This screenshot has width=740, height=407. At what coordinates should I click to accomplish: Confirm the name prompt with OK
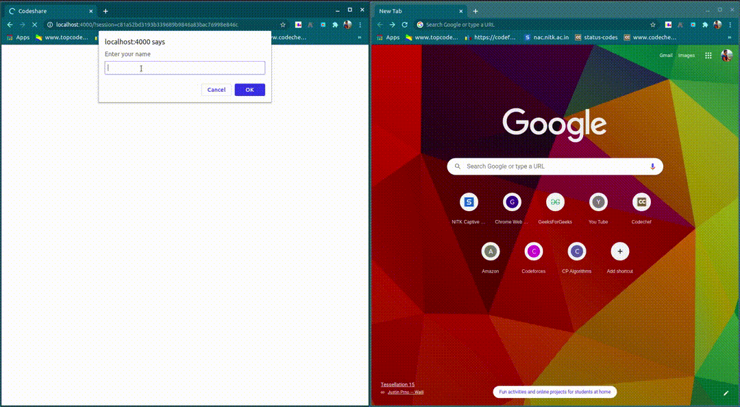249,90
